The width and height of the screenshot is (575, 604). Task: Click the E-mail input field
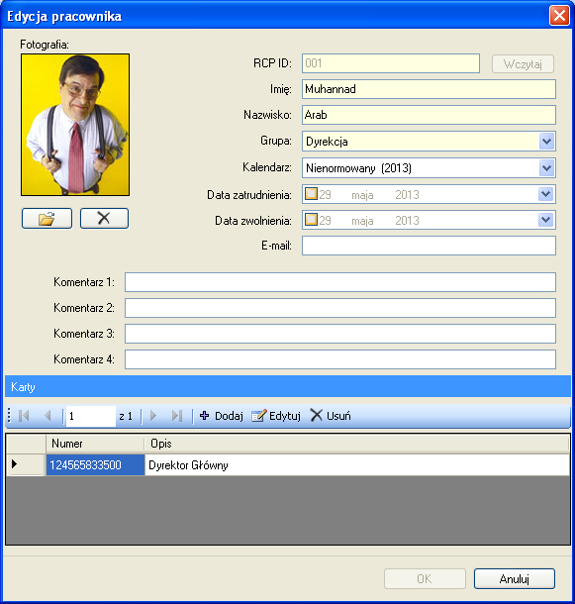tap(429, 246)
